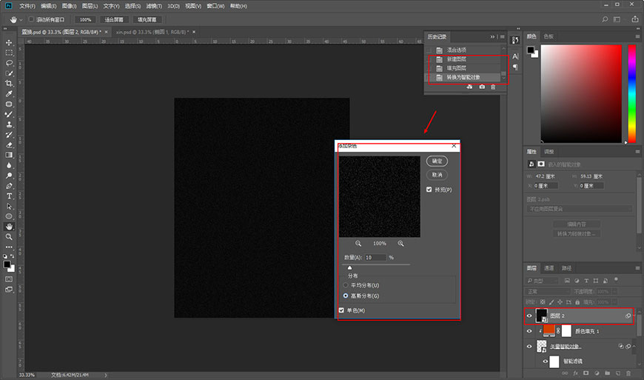644x380 pixels.
Task: Toggle the 预览(P) preview checkbox
Action: point(429,190)
